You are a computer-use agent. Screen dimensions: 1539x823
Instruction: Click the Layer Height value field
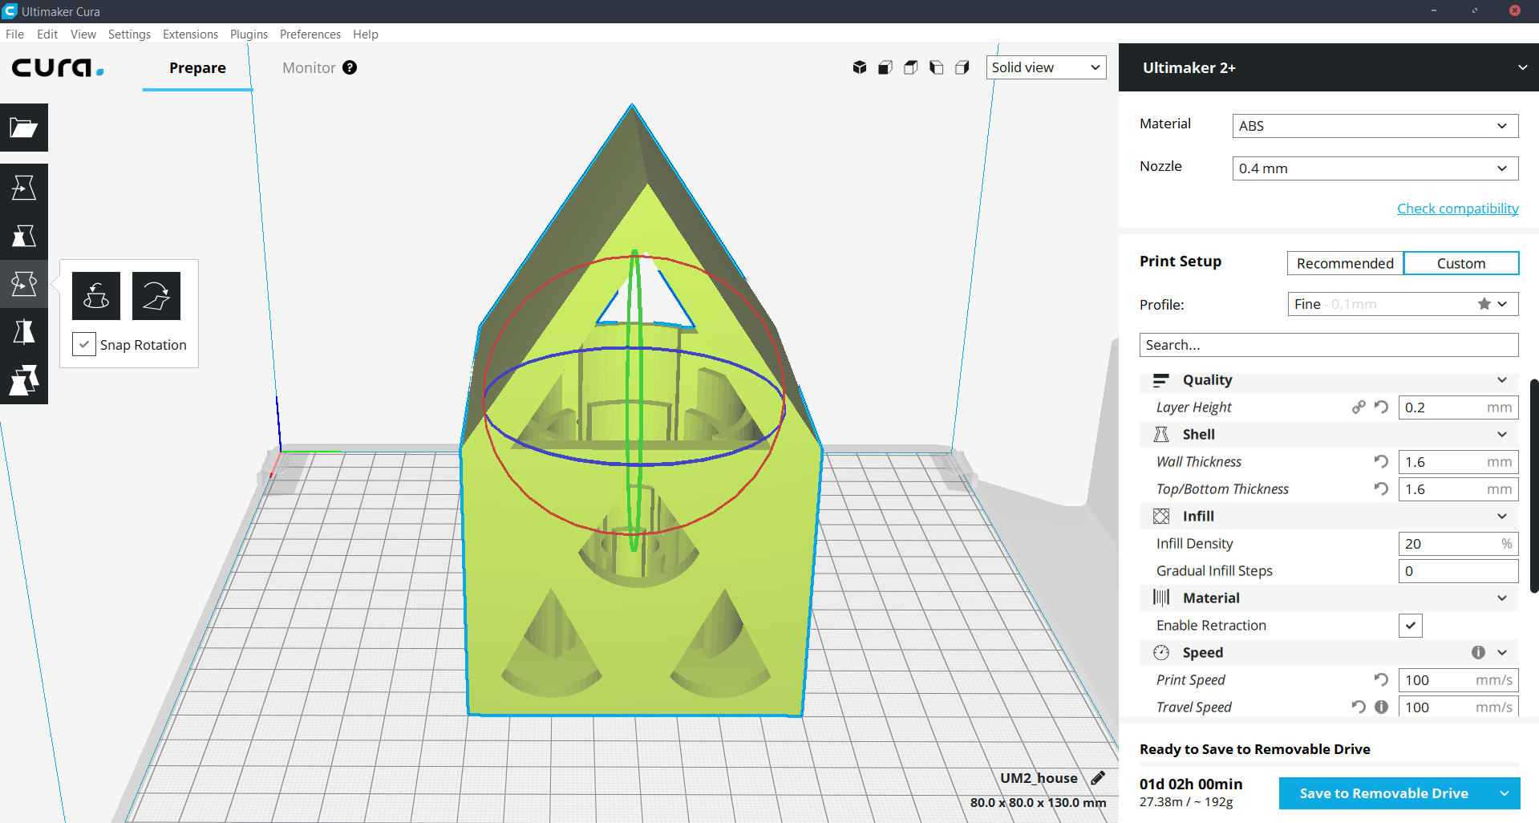pyautogui.click(x=1458, y=407)
